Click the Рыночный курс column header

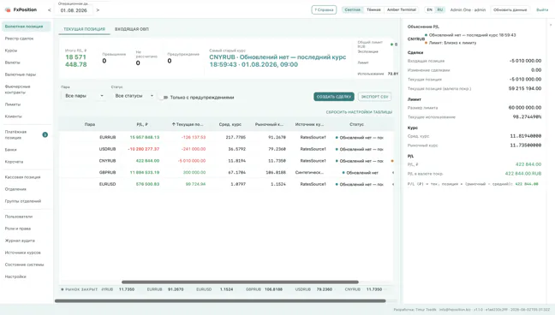[269, 125]
